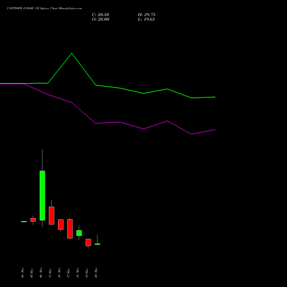
Task: Click the 13 Mar date axis label
Action: click(x=50, y=273)
